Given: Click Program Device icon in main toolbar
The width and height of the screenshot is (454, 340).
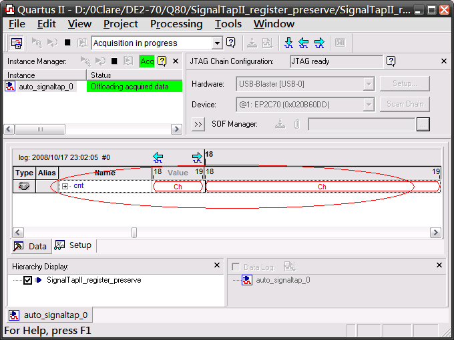Looking at the screenshot, I should [252, 43].
